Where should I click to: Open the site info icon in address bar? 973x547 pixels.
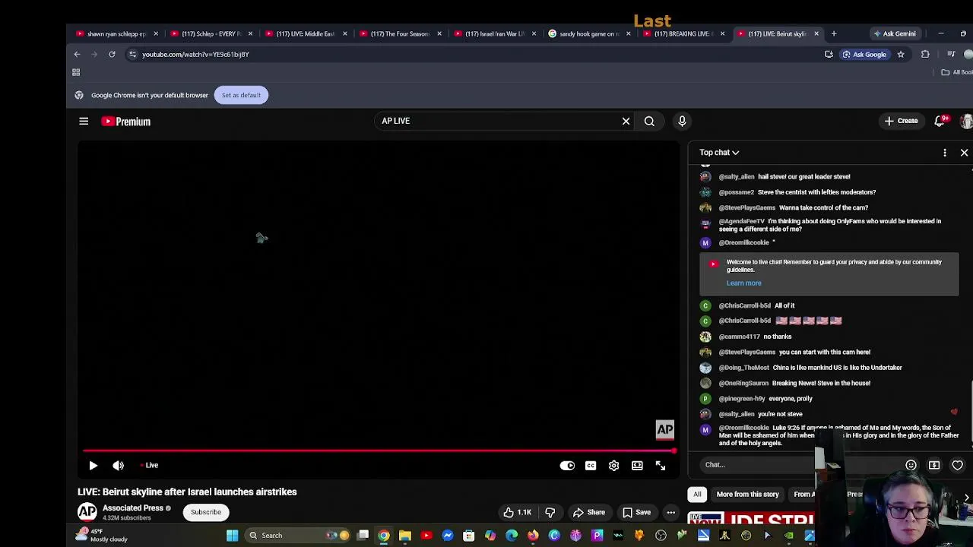132,54
